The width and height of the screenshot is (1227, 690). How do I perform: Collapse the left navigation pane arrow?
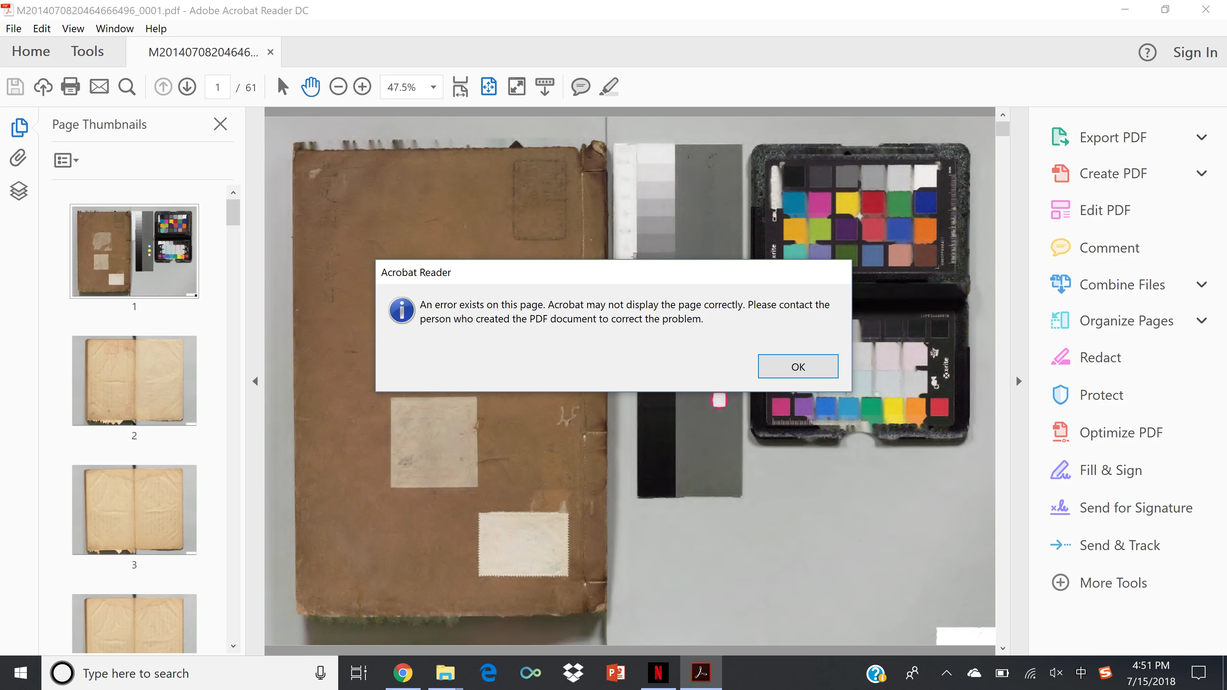(x=255, y=381)
